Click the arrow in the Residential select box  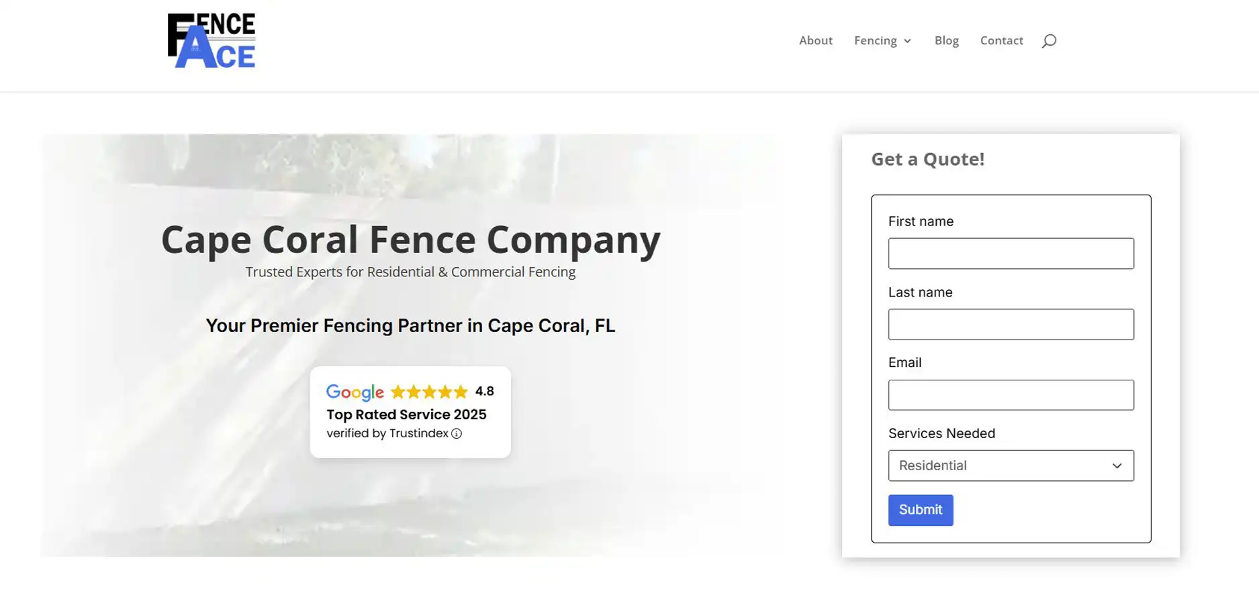tap(1117, 466)
